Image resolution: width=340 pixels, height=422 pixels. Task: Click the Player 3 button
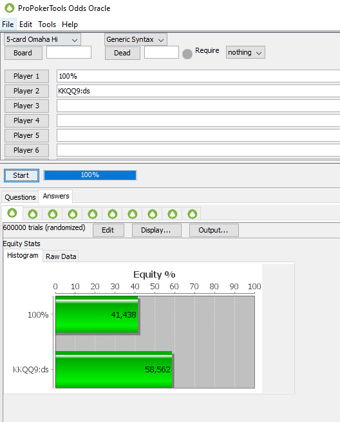pos(26,106)
